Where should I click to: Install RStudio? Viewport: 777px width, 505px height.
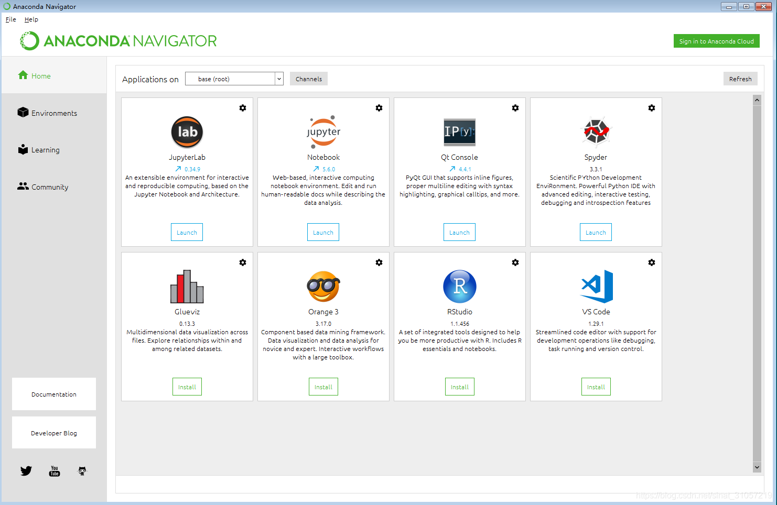click(460, 387)
